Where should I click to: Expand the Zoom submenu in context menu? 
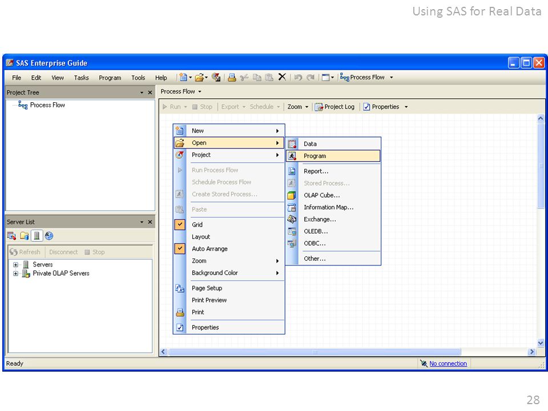[229, 261]
